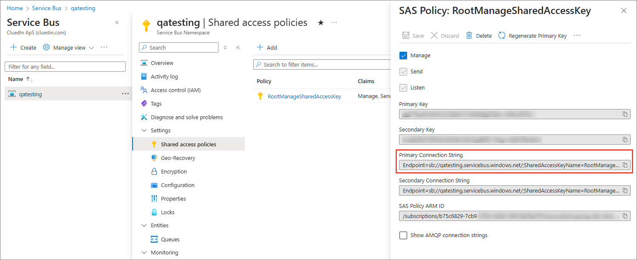Screen dimensions: 637x260
Task: Toggle the Send claim checkbox
Action: click(403, 72)
